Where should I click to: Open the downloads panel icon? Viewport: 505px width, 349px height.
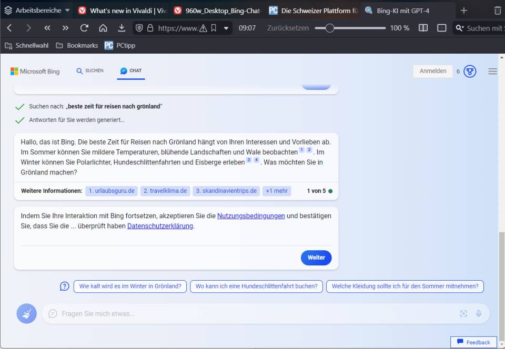pyautogui.click(x=122, y=28)
